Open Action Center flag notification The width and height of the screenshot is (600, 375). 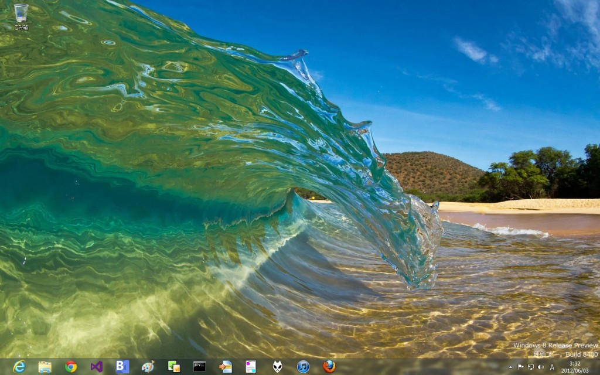[521, 367]
